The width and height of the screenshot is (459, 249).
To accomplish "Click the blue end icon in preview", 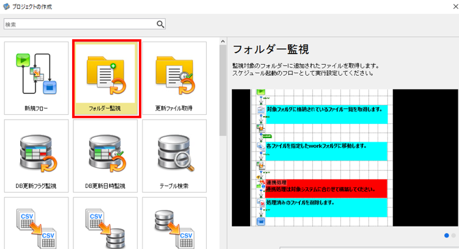I will 261,222.
